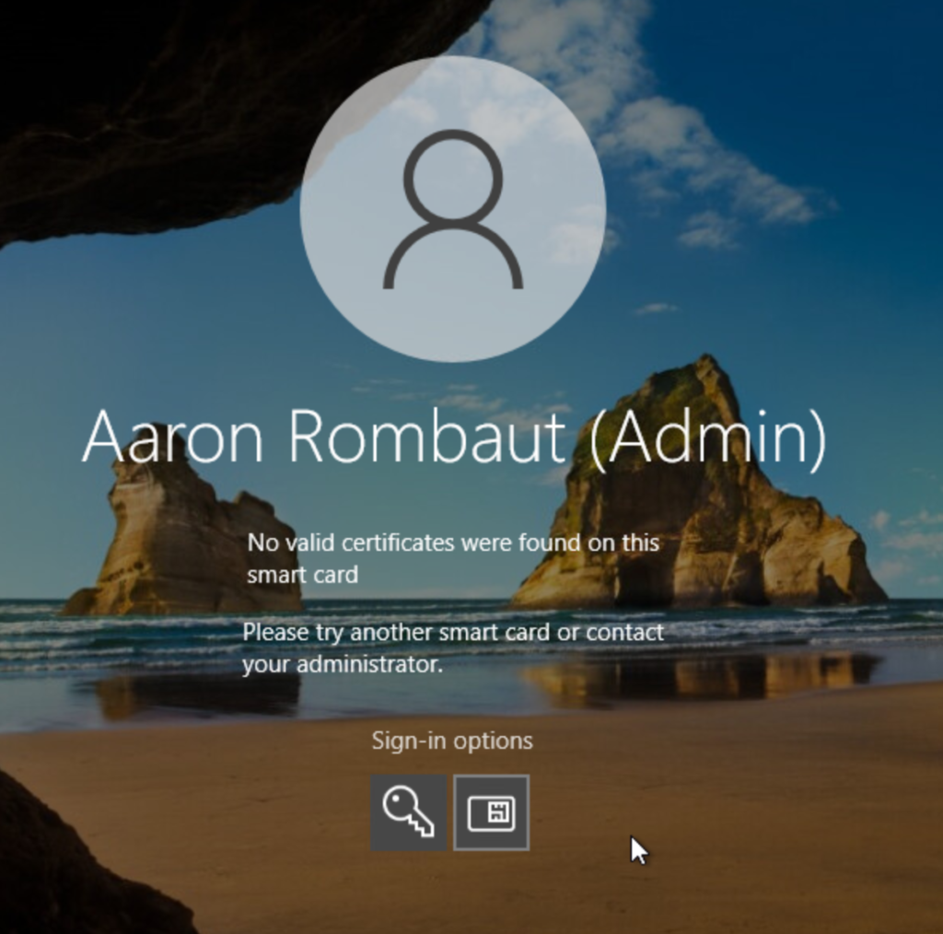Click the "Sign-in options" label
Image resolution: width=943 pixels, height=934 pixels.
coord(452,741)
